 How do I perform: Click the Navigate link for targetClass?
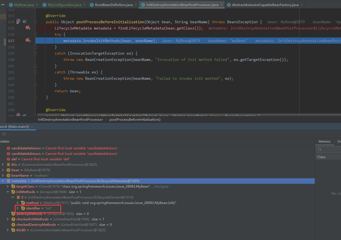[162, 186]
